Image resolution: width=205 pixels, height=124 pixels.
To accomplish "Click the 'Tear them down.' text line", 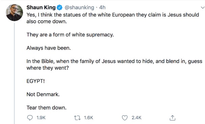I will 47,108.
